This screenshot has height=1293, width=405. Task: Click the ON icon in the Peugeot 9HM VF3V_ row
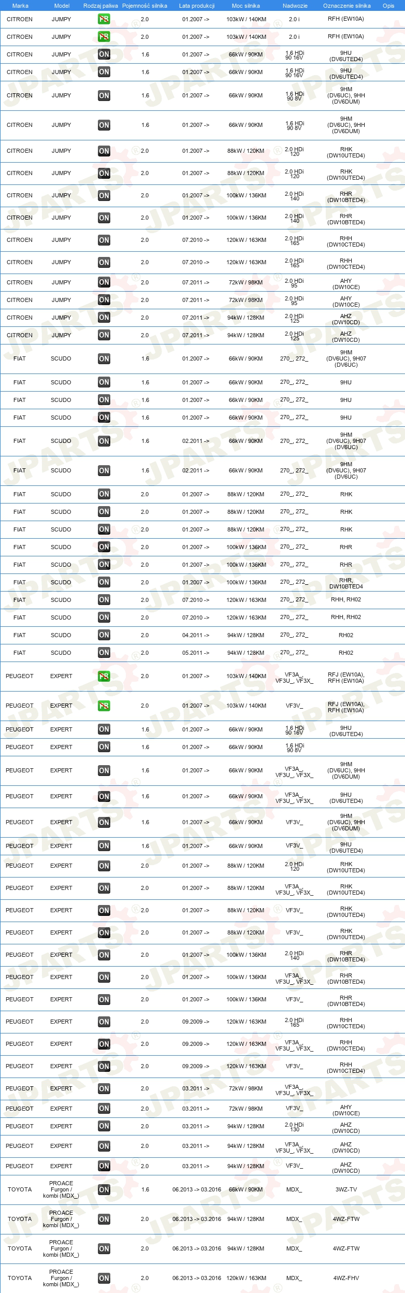tap(104, 822)
